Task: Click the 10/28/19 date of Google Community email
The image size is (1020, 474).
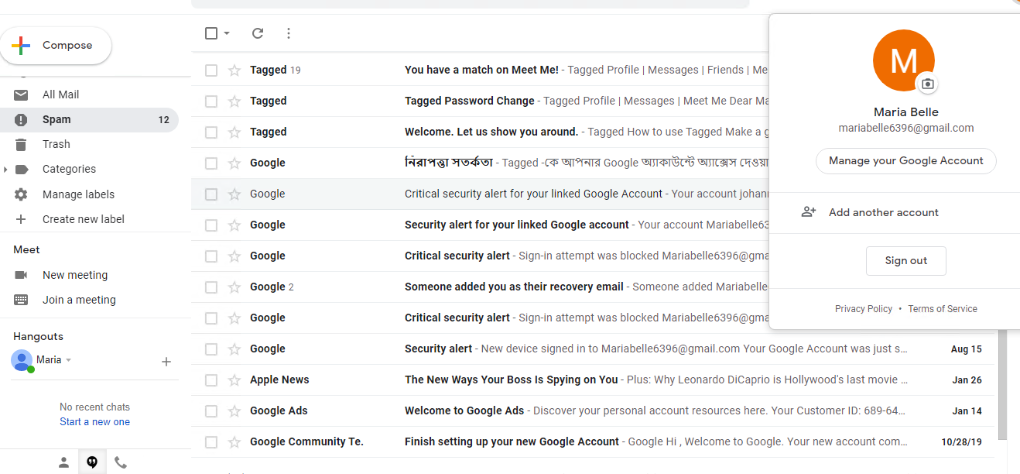Action: click(x=962, y=442)
